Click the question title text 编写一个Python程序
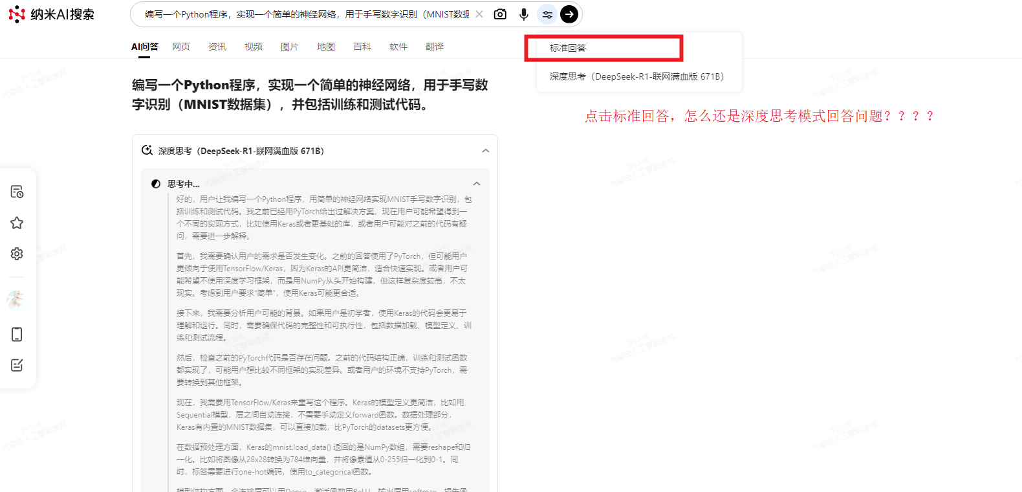Screen dimensions: 1022x492 (310, 95)
